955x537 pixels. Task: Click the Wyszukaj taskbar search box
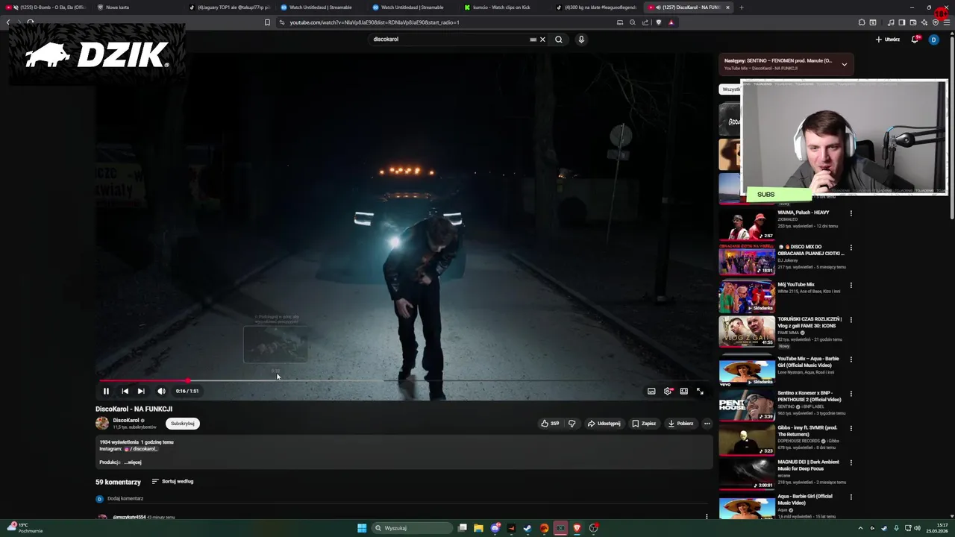pos(413,528)
